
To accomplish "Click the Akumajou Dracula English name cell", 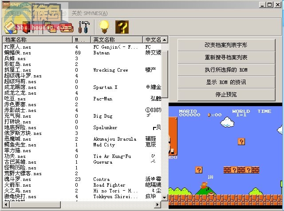I will coord(114,139).
